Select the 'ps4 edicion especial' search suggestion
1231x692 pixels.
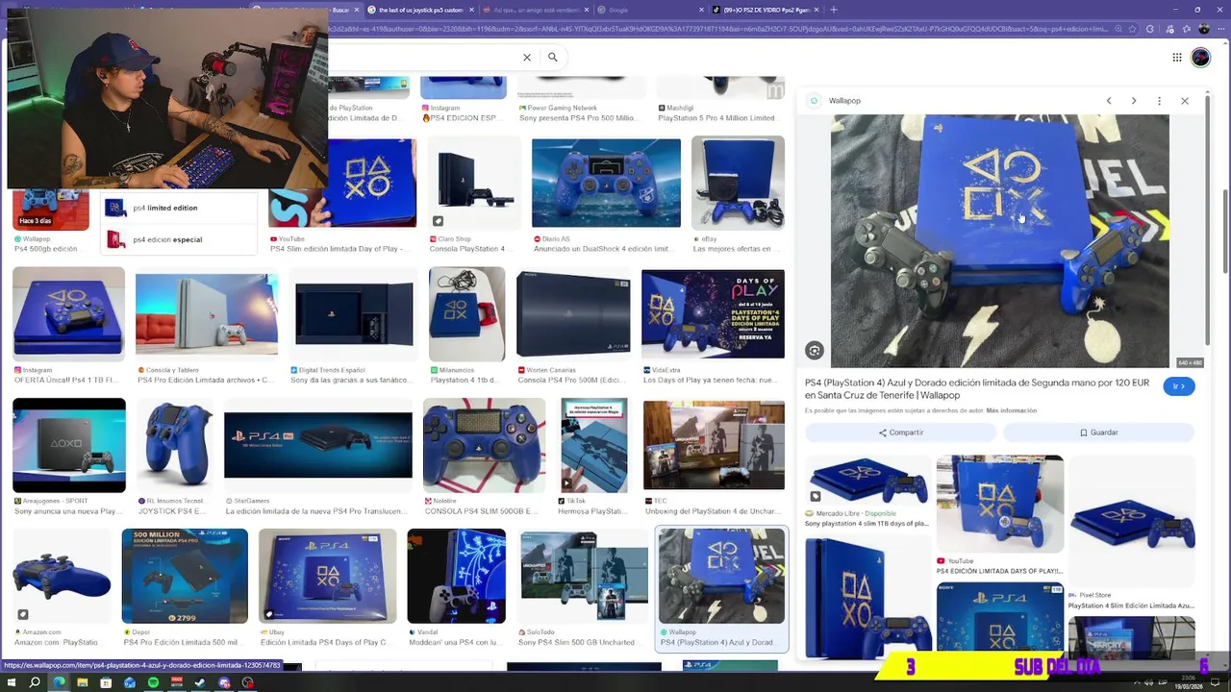[x=179, y=239]
